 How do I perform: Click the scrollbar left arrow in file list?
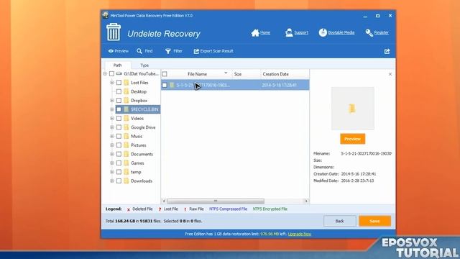coord(164,201)
